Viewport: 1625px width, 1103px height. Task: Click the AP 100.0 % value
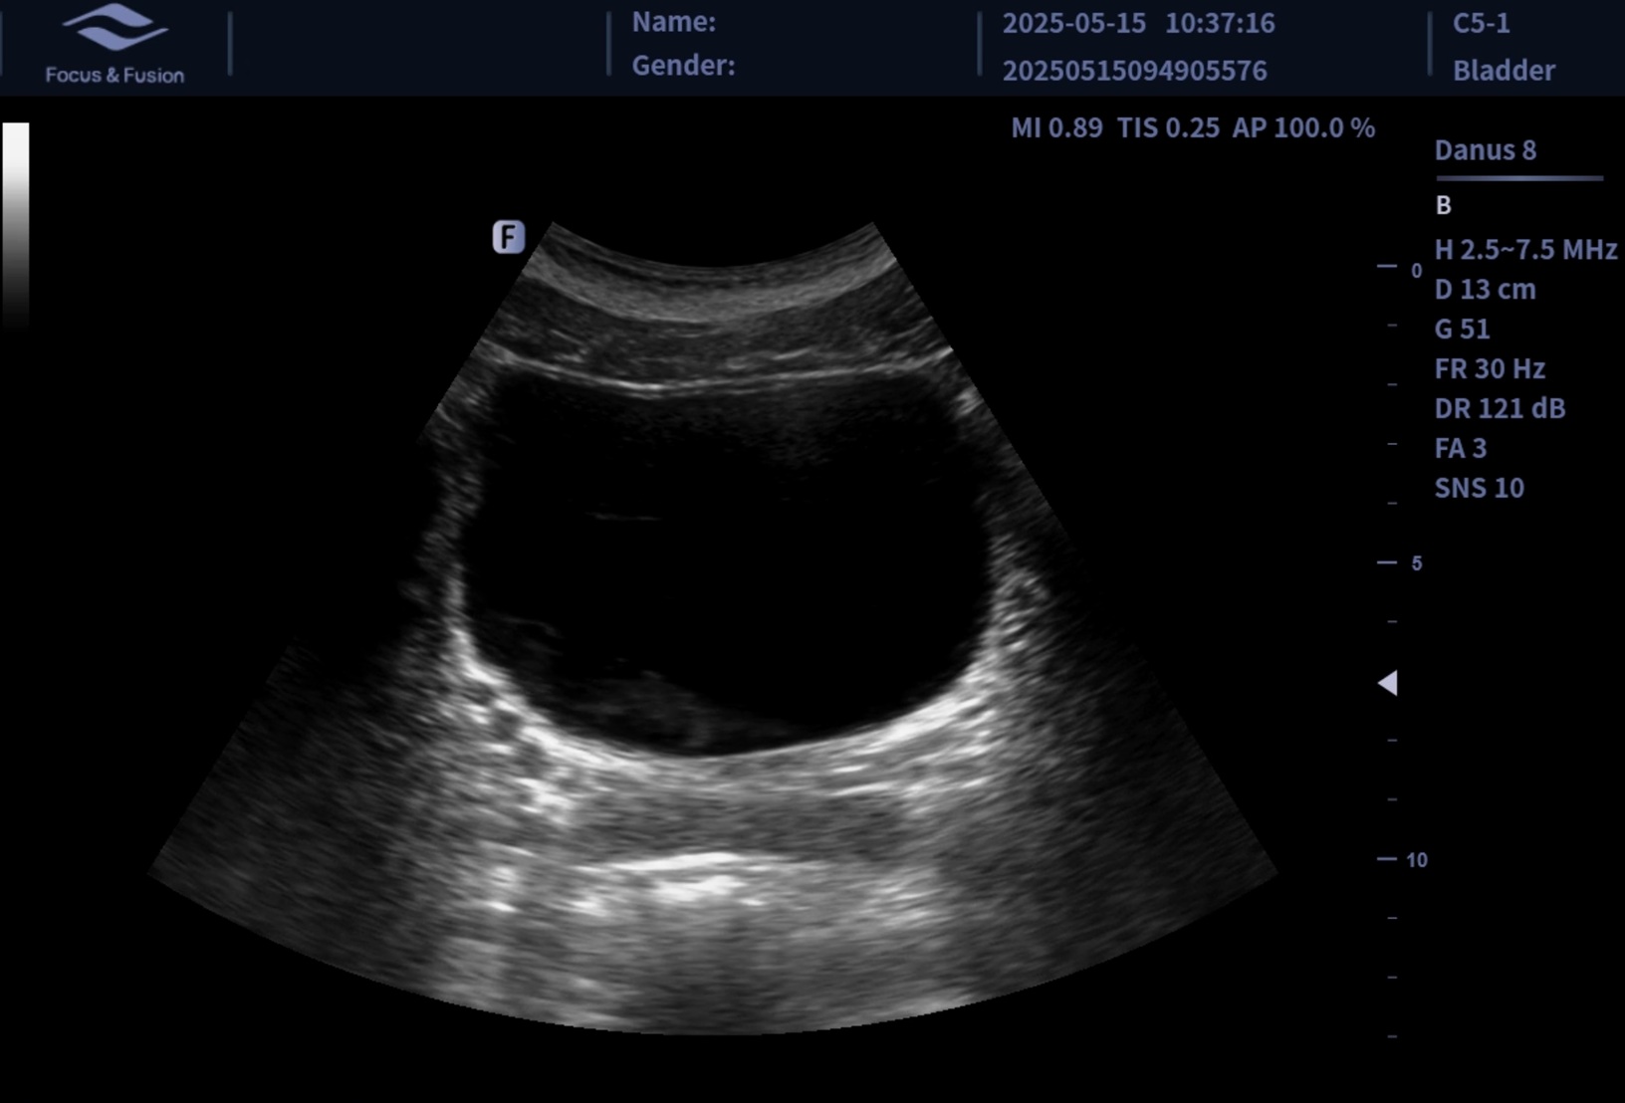pos(1303,127)
